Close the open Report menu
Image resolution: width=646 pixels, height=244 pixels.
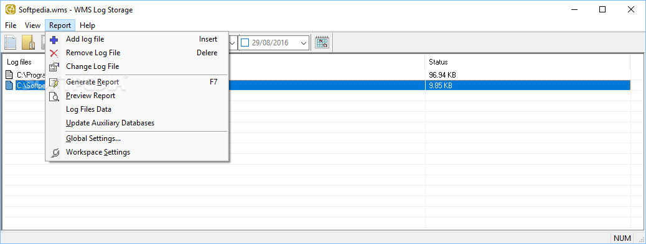60,25
